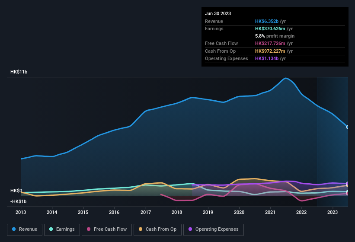Select the 2013 tick on the time axis
355x242 pixels.
[x=21, y=212]
